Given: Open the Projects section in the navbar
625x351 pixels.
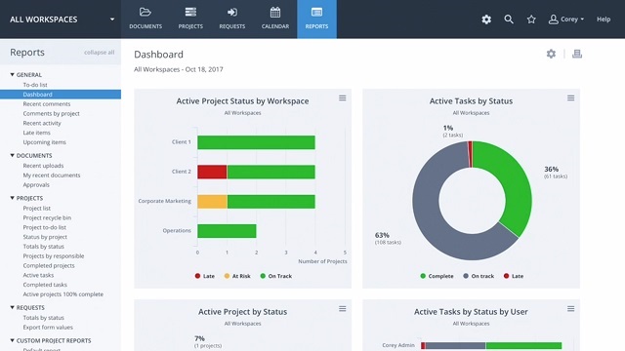Looking at the screenshot, I should click(x=190, y=19).
